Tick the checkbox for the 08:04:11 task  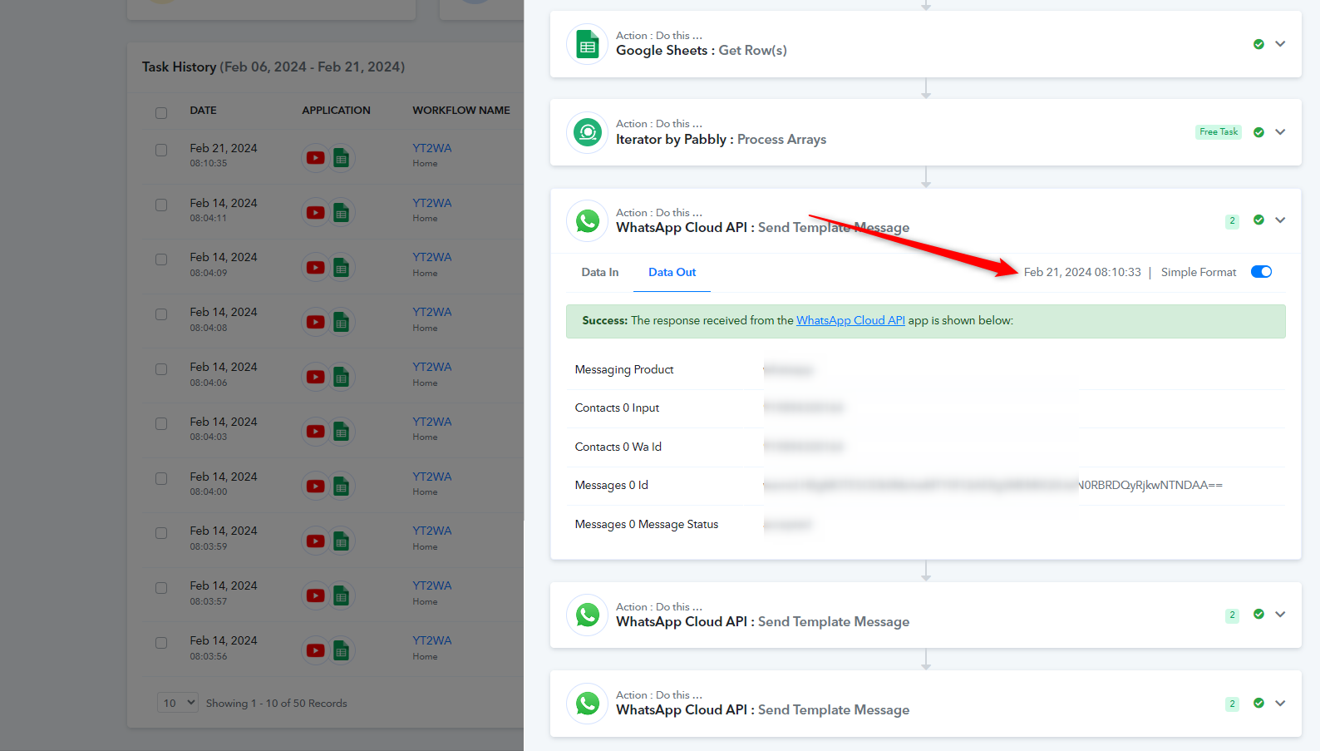(x=161, y=205)
